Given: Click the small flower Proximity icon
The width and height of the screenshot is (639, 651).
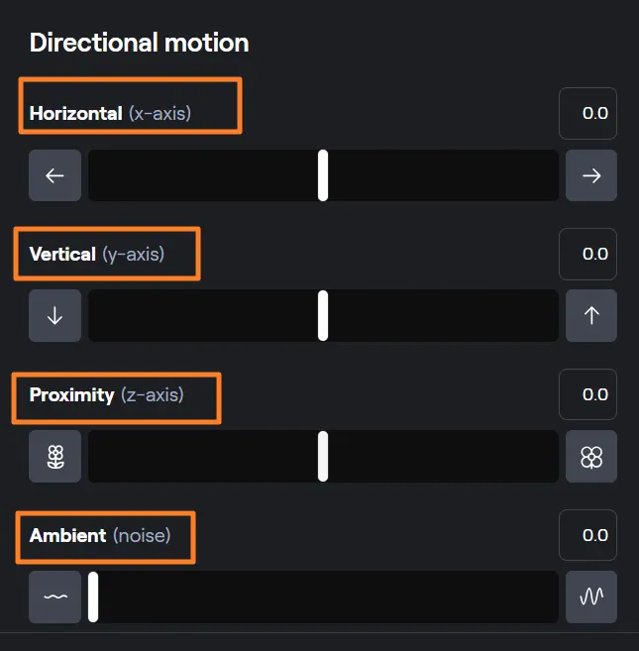Looking at the screenshot, I should 54,457.
